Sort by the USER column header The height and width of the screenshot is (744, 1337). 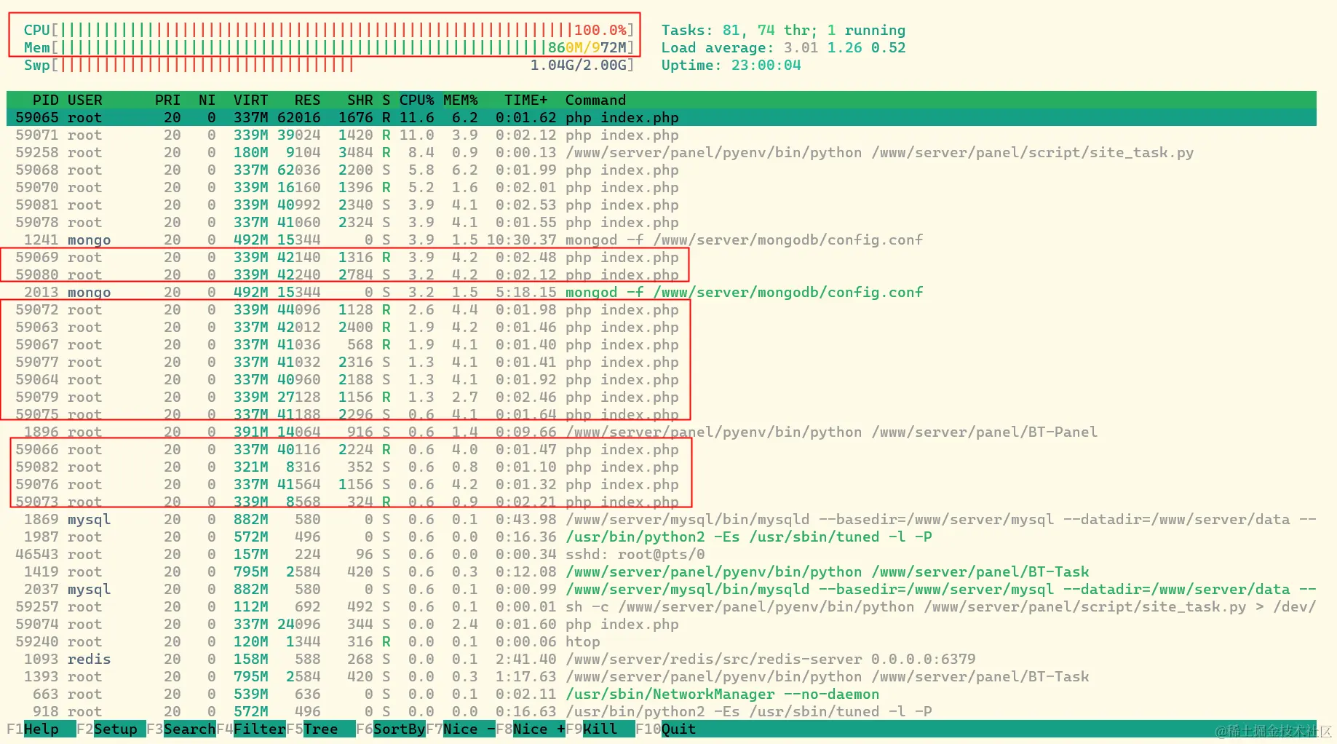(x=85, y=100)
